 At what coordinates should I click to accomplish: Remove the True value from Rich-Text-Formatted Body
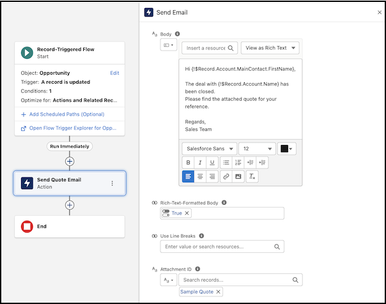click(187, 213)
